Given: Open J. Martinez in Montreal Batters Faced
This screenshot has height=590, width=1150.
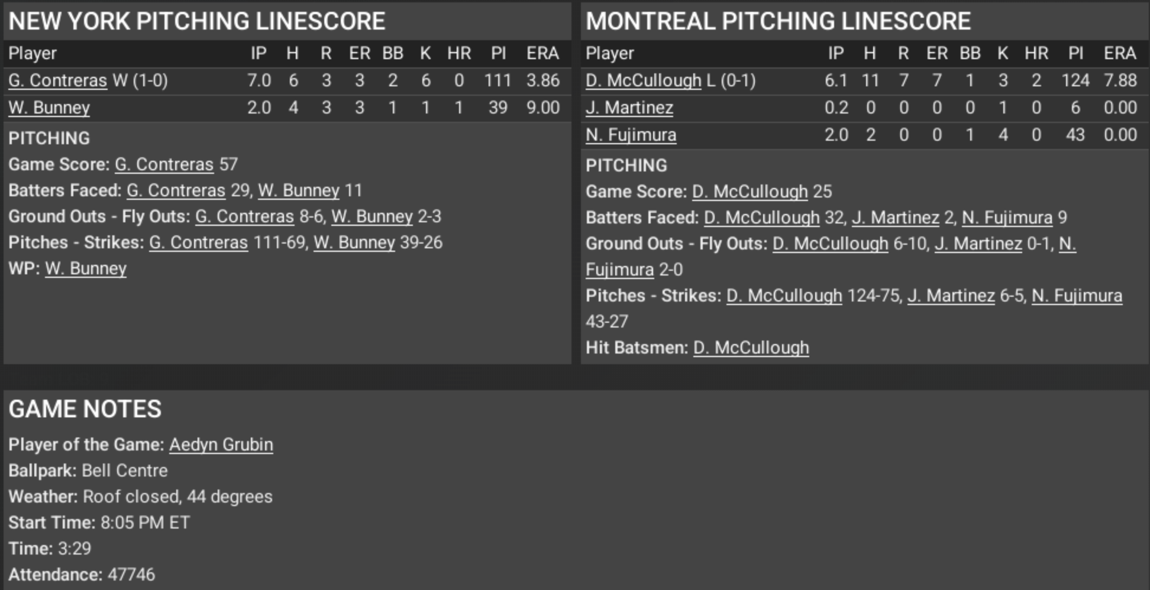Looking at the screenshot, I should [x=895, y=218].
